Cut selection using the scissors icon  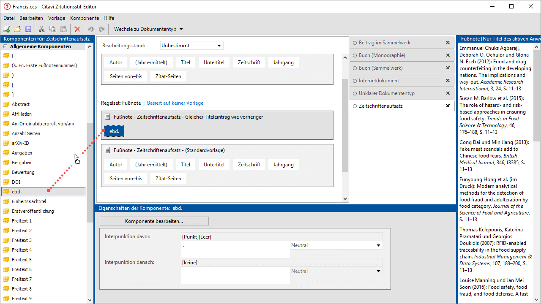coord(41,29)
